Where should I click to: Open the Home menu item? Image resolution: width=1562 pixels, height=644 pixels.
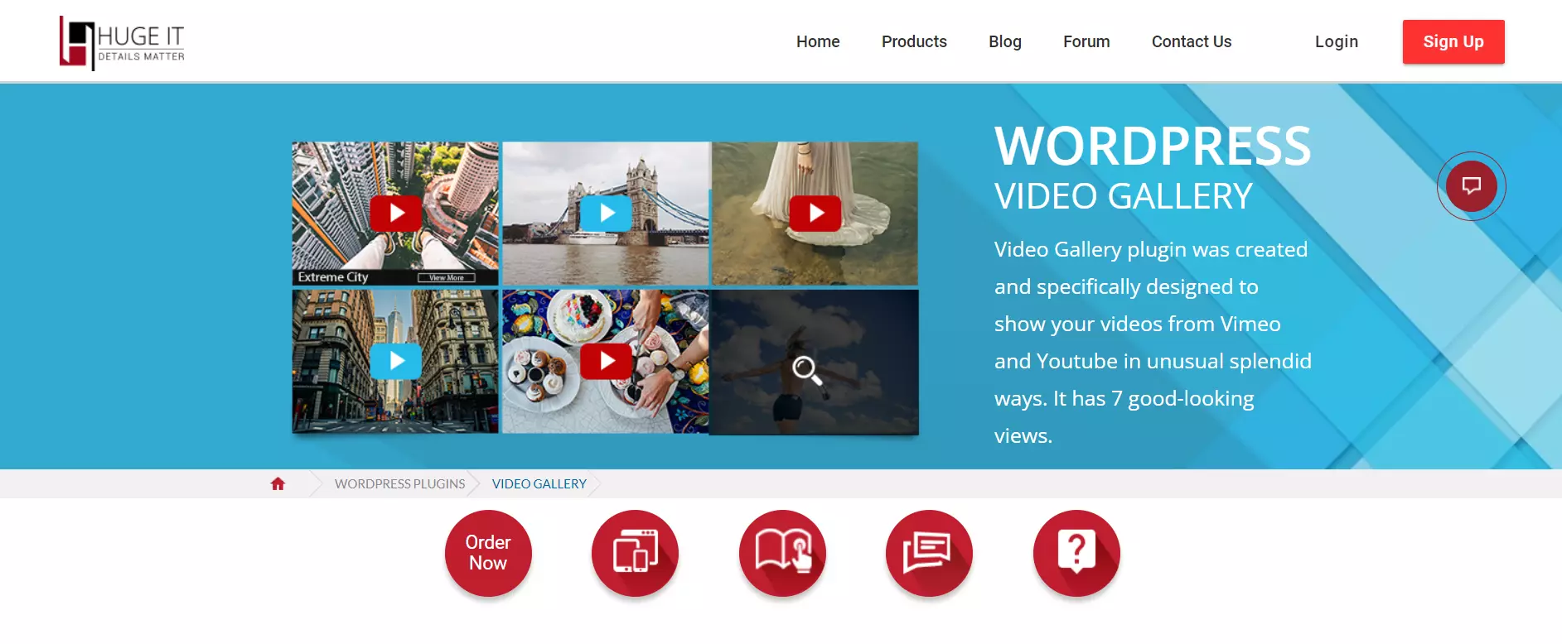pos(818,41)
